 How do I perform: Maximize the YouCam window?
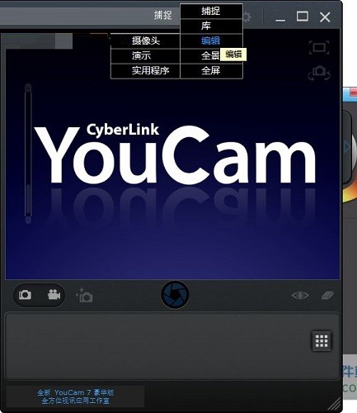pyautogui.click(x=303, y=17)
